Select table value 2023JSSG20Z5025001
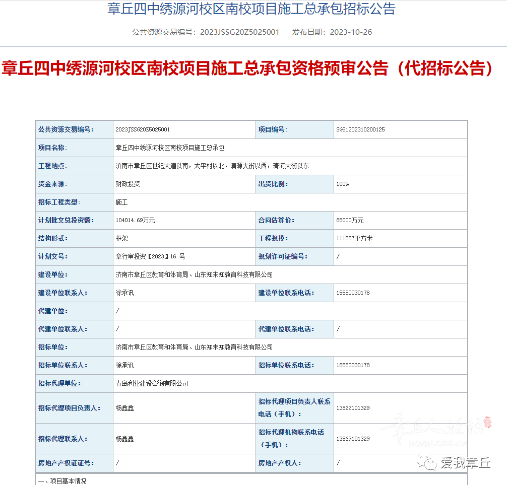Screen dimensions: 507x485 143,129
